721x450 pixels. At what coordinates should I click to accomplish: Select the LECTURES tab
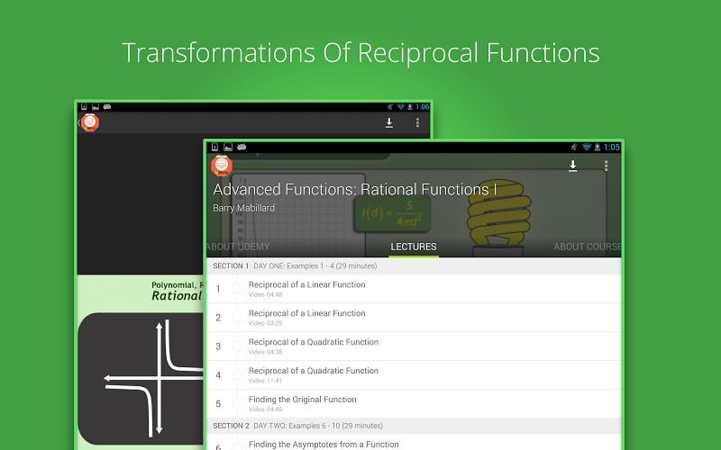click(414, 247)
